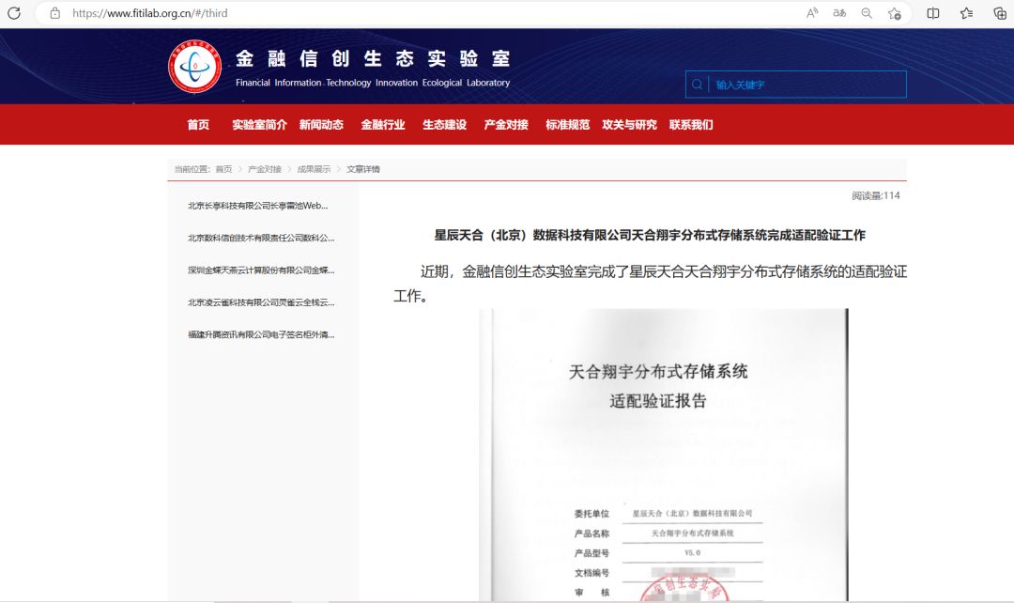The image size is (1014, 603).
Task: Click the search magnifier icon
Action: click(x=697, y=85)
